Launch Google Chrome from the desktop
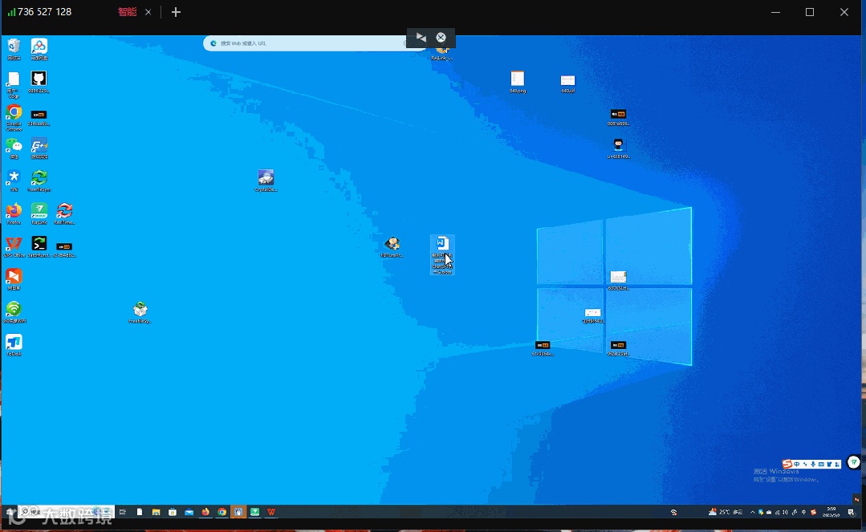Viewport: 866px width, 532px height. (14, 116)
